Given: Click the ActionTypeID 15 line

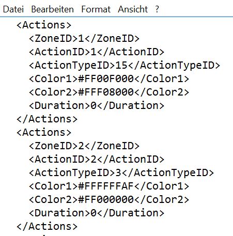Looking at the screenshot, I should point(125,65).
